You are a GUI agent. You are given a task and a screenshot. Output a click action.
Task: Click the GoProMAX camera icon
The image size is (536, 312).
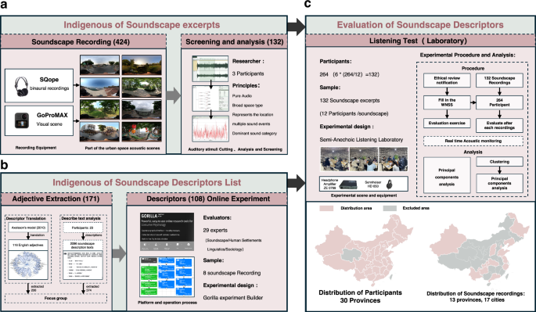[22, 120]
